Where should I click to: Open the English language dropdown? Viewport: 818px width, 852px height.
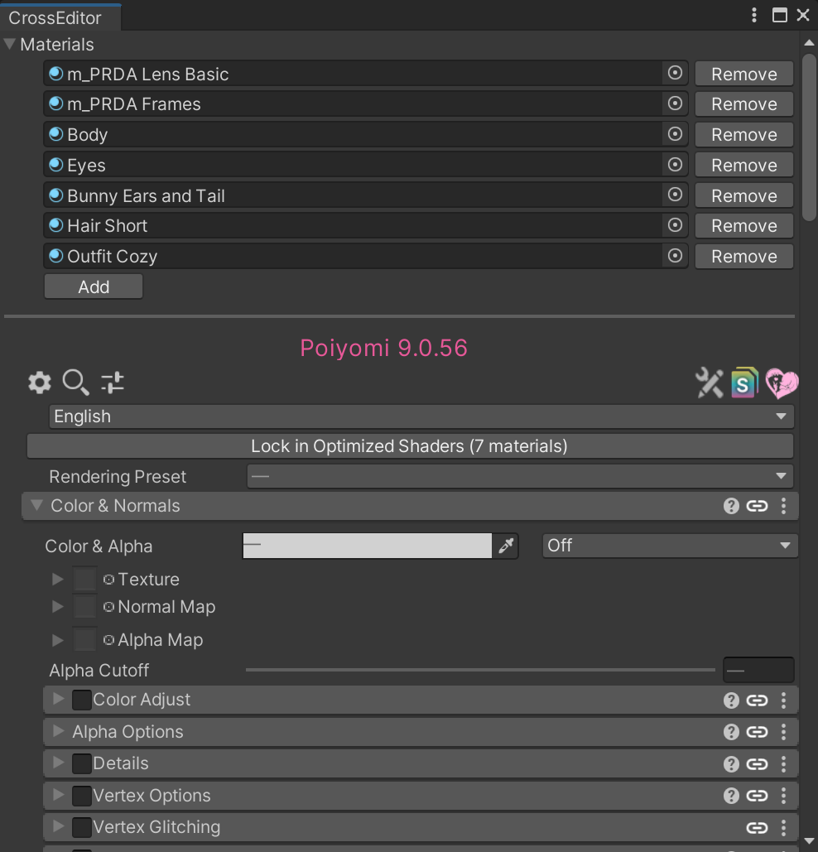point(421,416)
